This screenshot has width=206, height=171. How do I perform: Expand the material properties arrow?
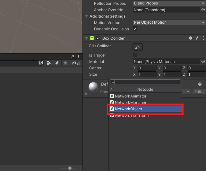pyautogui.click(x=86, y=94)
